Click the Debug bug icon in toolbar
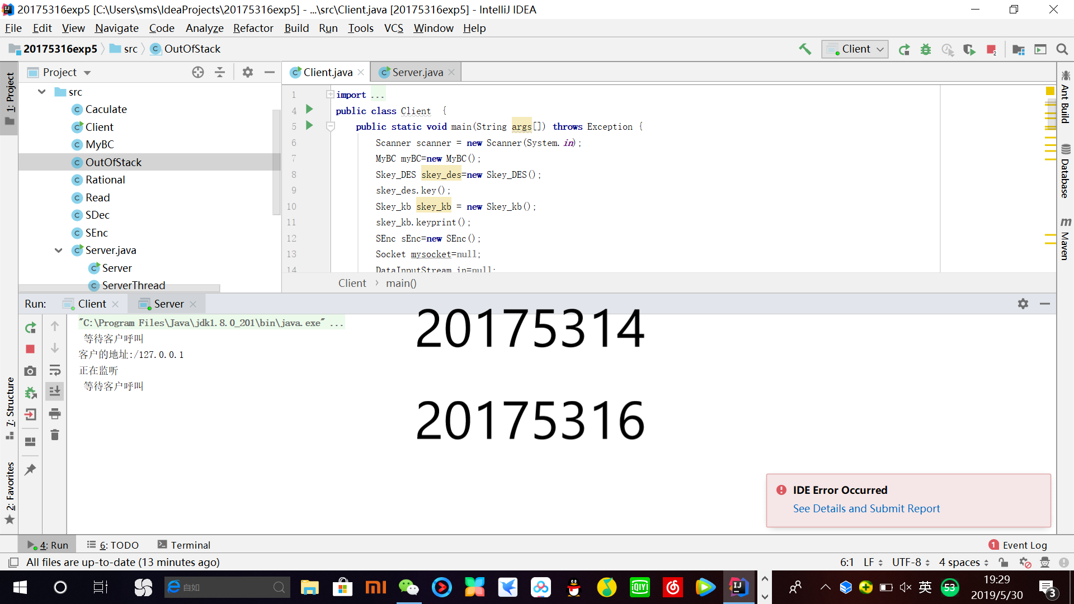This screenshot has width=1074, height=604. point(926,49)
